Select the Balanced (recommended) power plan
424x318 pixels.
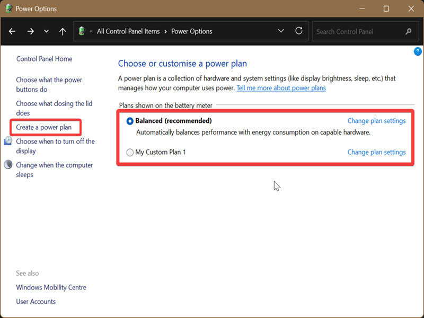[130, 121]
